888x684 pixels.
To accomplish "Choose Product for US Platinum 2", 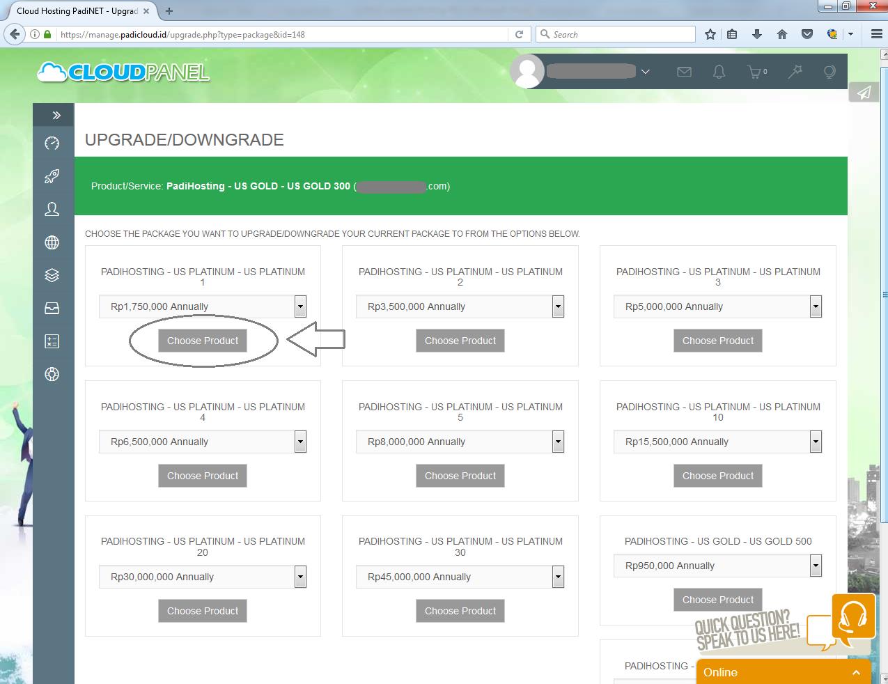I will pyautogui.click(x=460, y=341).
